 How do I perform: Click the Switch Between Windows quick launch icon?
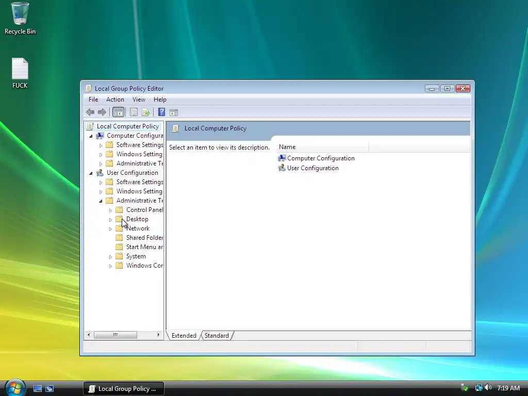pyautogui.click(x=49, y=389)
